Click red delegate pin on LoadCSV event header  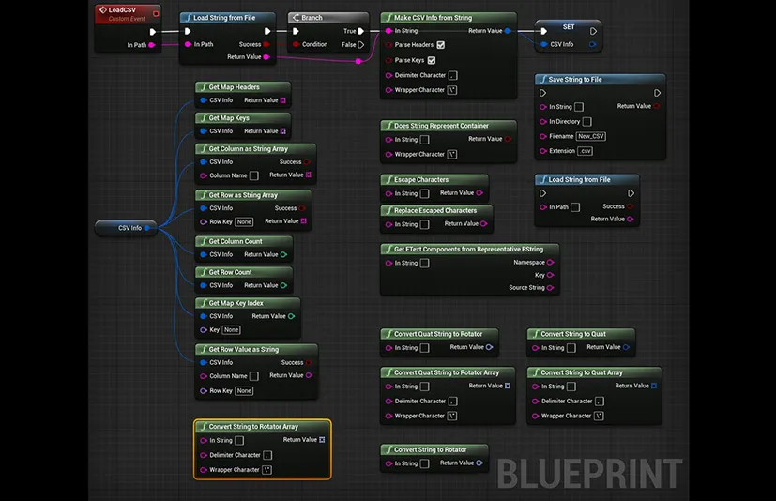click(x=156, y=14)
